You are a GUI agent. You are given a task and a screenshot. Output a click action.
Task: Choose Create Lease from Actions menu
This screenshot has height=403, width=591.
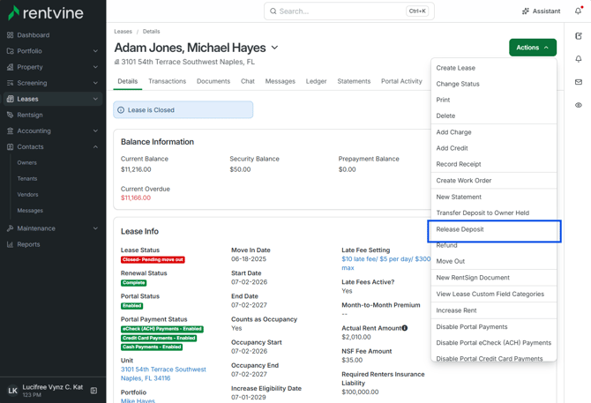pyautogui.click(x=494, y=68)
